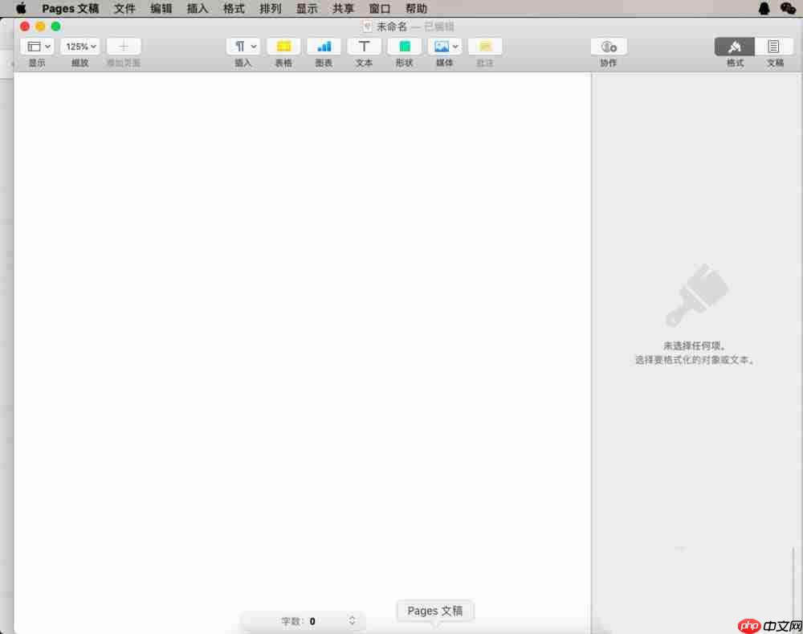Open the 协作 collaborate button
This screenshot has height=634, width=803.
point(609,47)
